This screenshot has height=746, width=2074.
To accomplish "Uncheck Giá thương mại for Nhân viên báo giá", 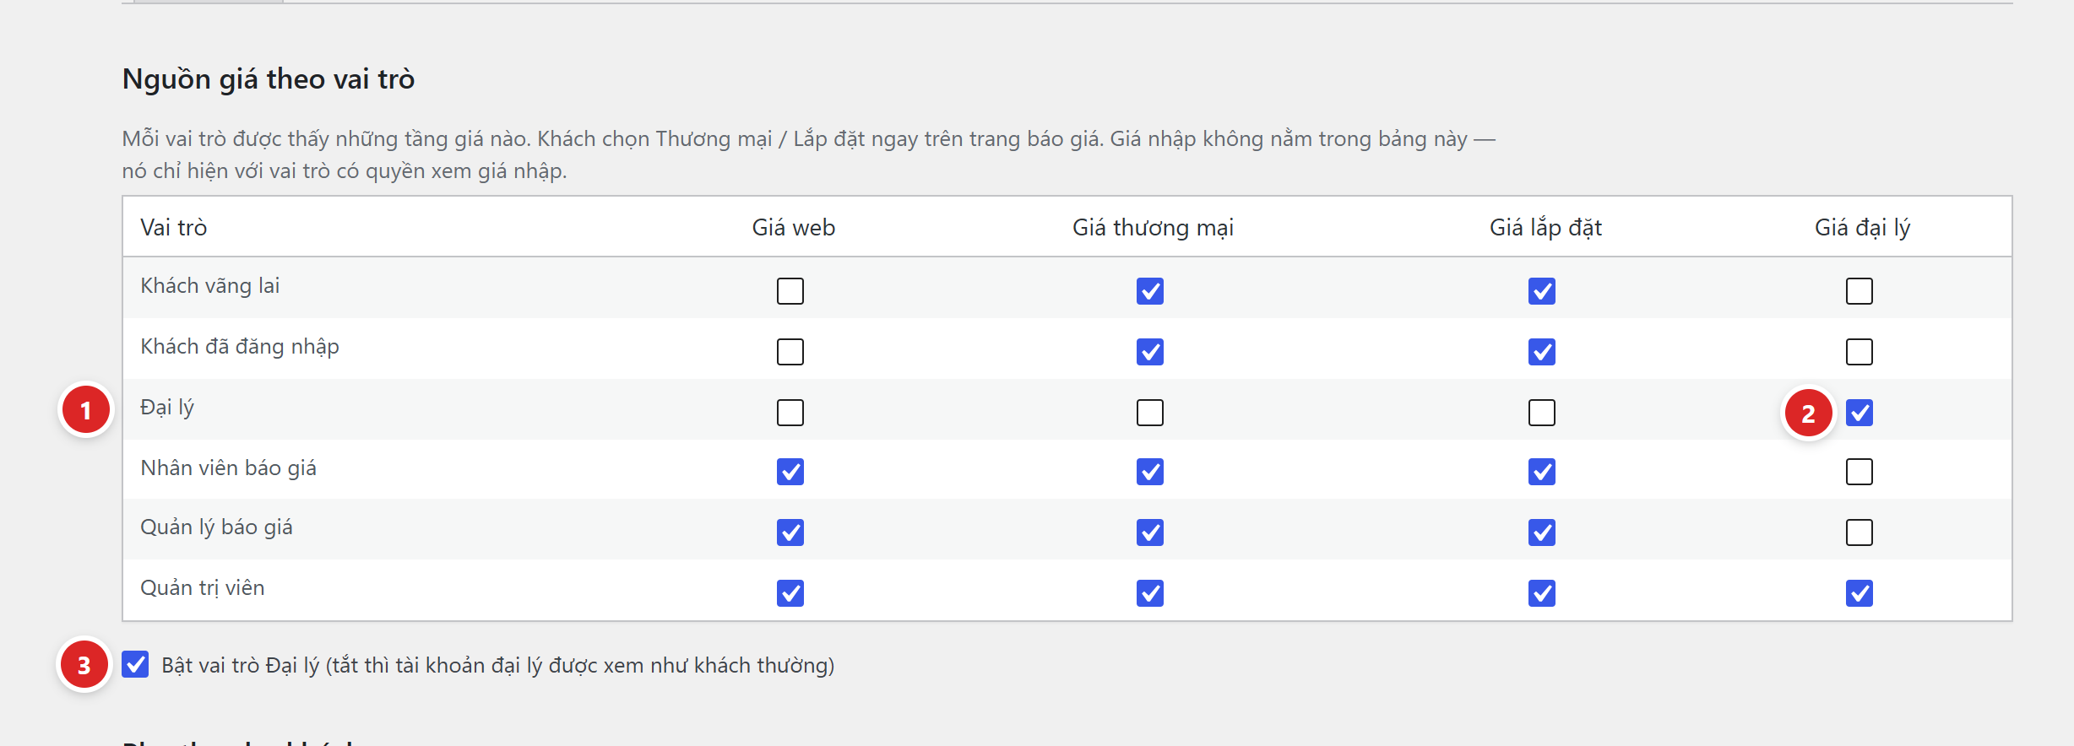I will point(1150,472).
